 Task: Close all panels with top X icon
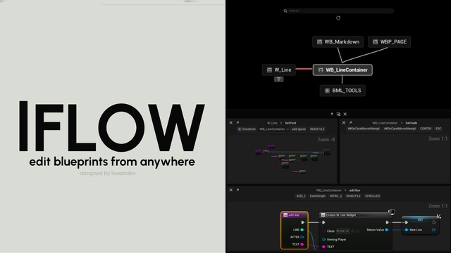pos(345,114)
